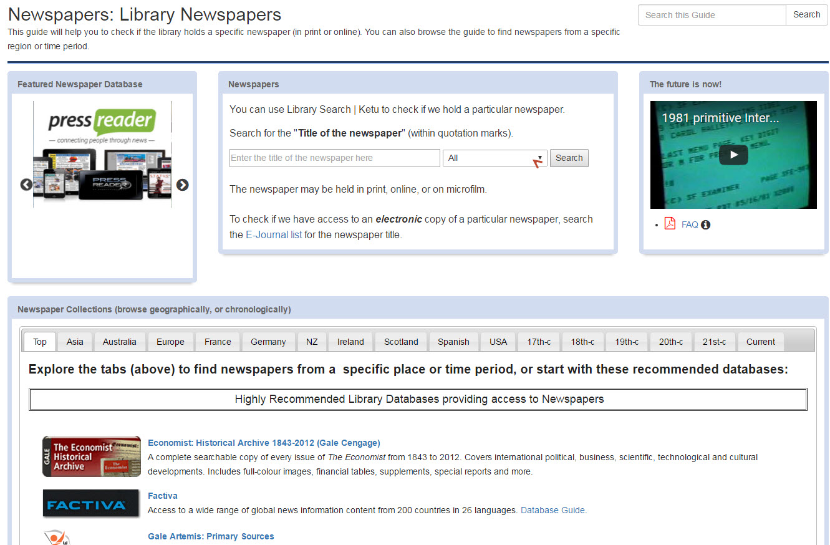
Task: Focus the 'Search this Guide' field
Action: [712, 15]
